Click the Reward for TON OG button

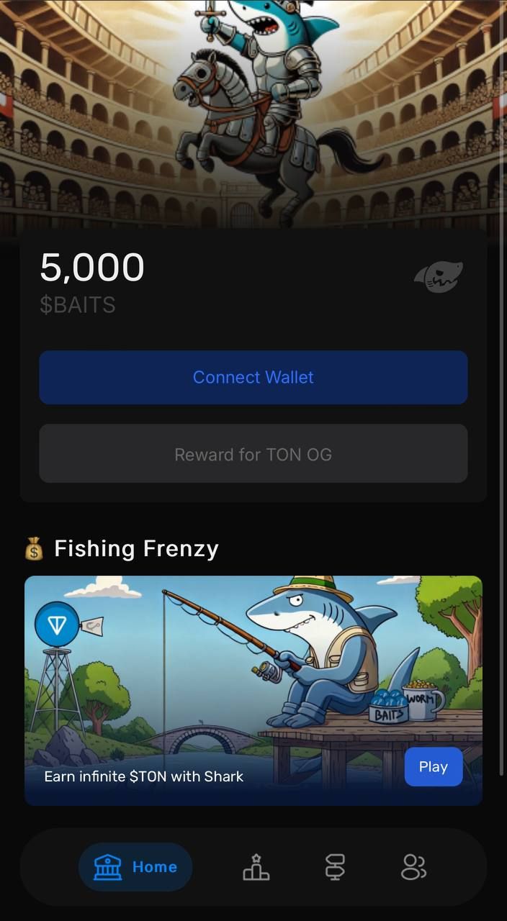click(253, 454)
